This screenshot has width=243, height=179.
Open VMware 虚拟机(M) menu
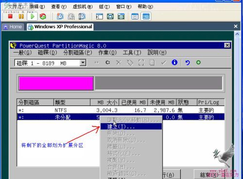(83, 7)
